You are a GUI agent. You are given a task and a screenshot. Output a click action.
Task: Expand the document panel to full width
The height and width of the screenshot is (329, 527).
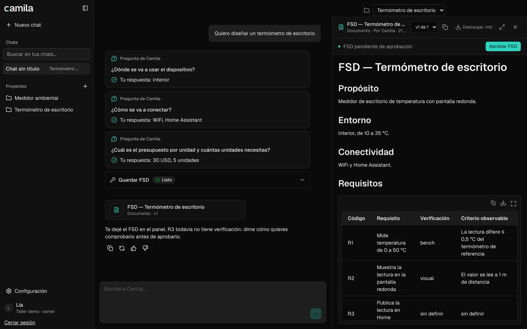502,27
